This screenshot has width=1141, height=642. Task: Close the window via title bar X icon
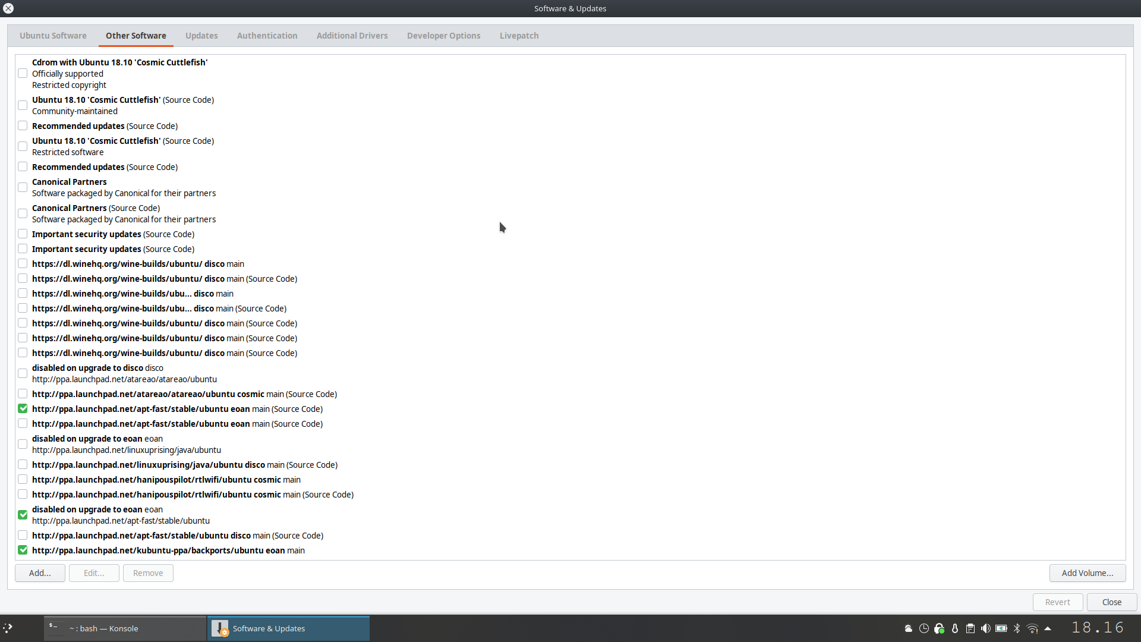[8, 8]
